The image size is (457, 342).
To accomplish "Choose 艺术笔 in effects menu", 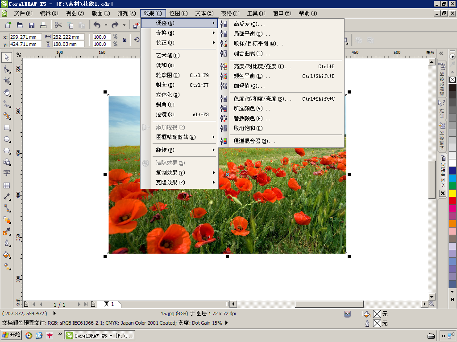I will [x=179, y=56].
